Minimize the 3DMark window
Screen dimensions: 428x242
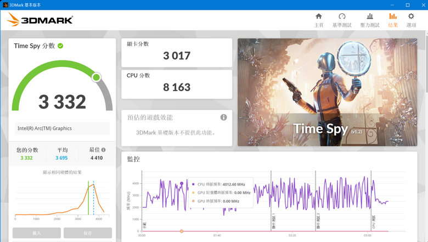tap(392, 5)
